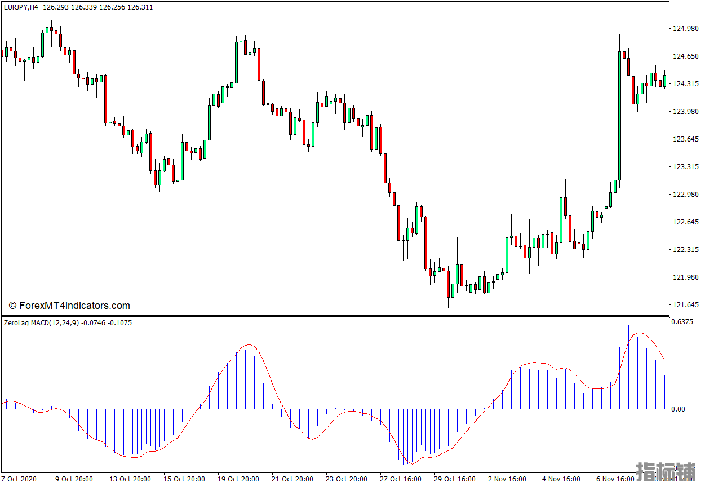Click the 124.315 price level label

pyautogui.click(x=686, y=84)
